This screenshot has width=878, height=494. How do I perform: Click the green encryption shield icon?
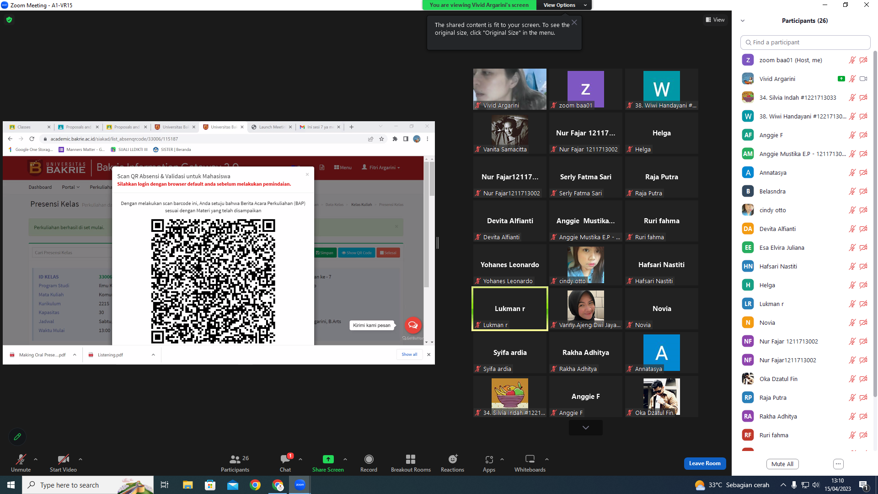(9, 20)
